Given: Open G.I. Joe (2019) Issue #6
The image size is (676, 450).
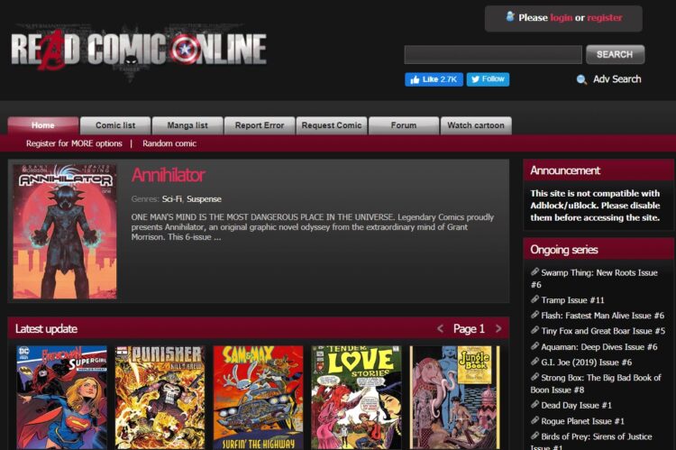Looking at the screenshot, I should click(587, 363).
